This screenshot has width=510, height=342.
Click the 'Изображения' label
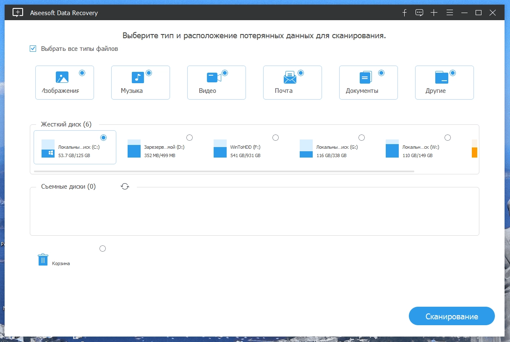pyautogui.click(x=61, y=91)
